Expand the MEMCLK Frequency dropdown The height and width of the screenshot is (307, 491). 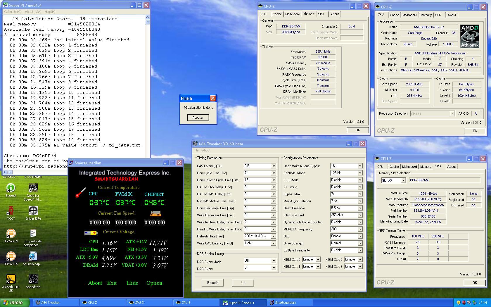pyautogui.click(x=360, y=229)
